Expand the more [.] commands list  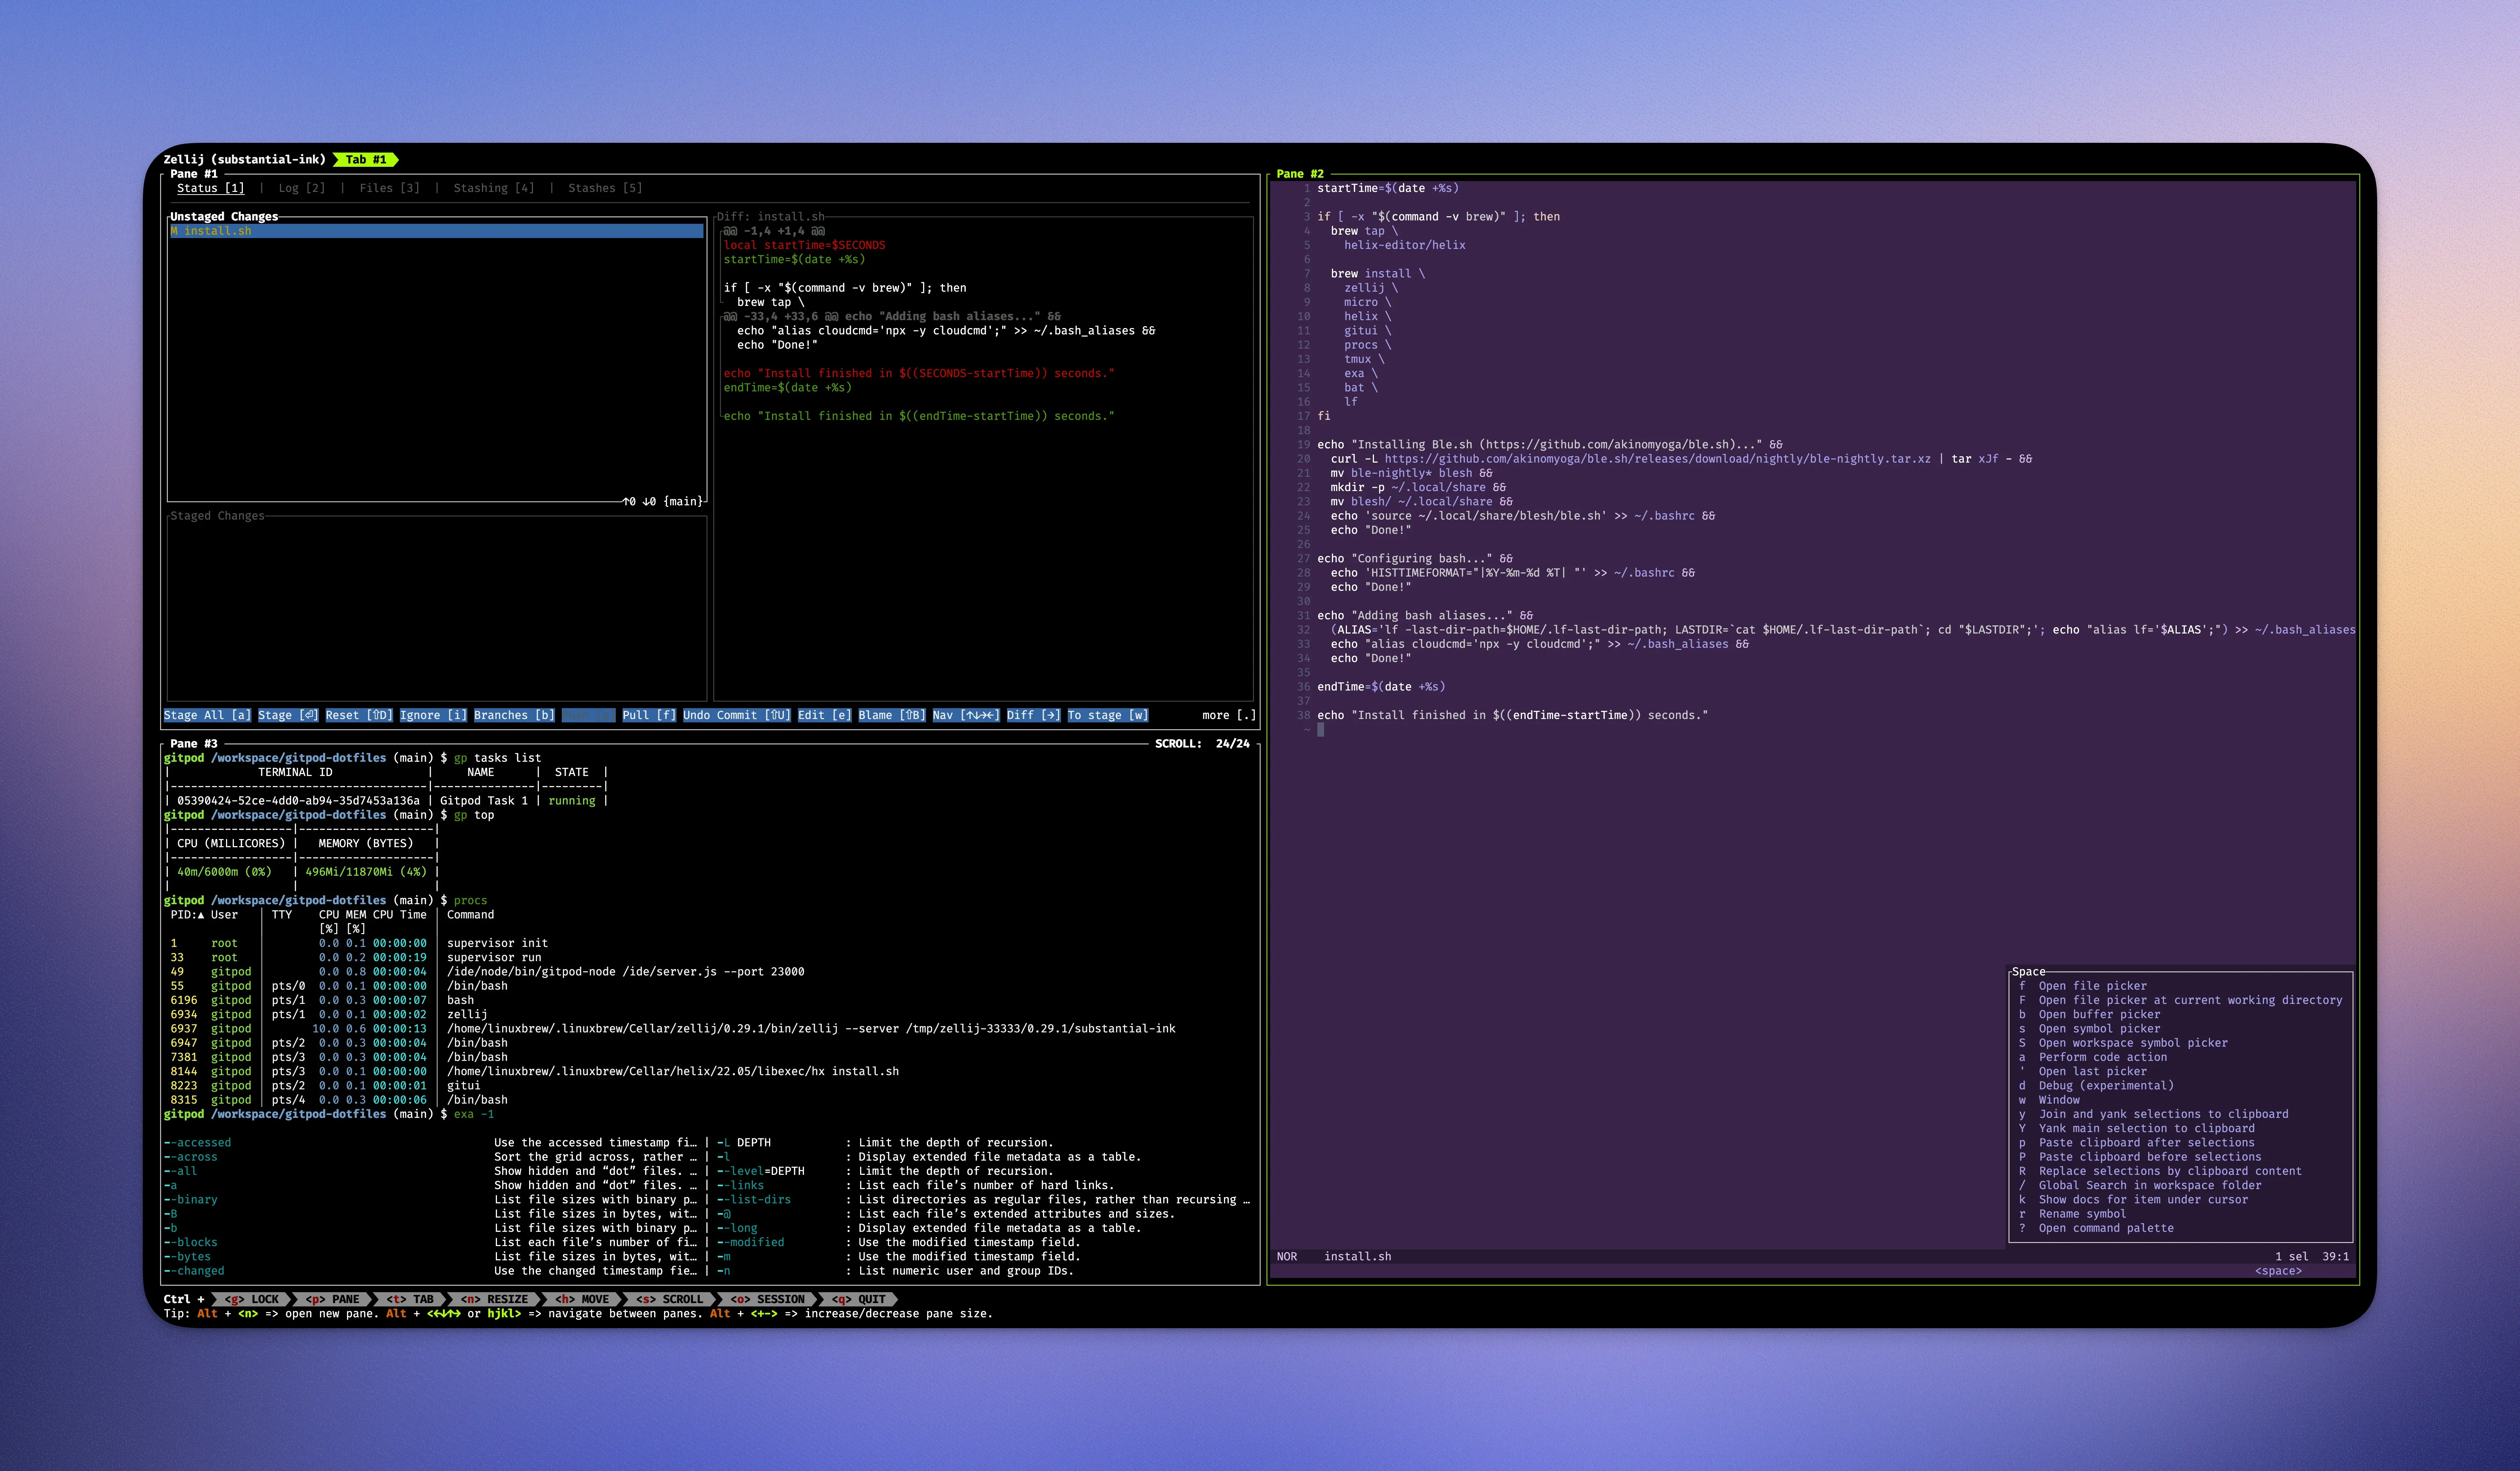point(1228,715)
